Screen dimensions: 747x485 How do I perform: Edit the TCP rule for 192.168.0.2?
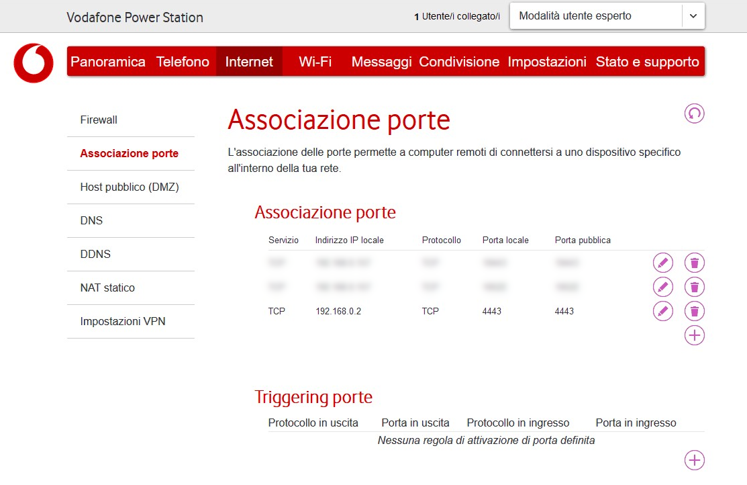(662, 311)
